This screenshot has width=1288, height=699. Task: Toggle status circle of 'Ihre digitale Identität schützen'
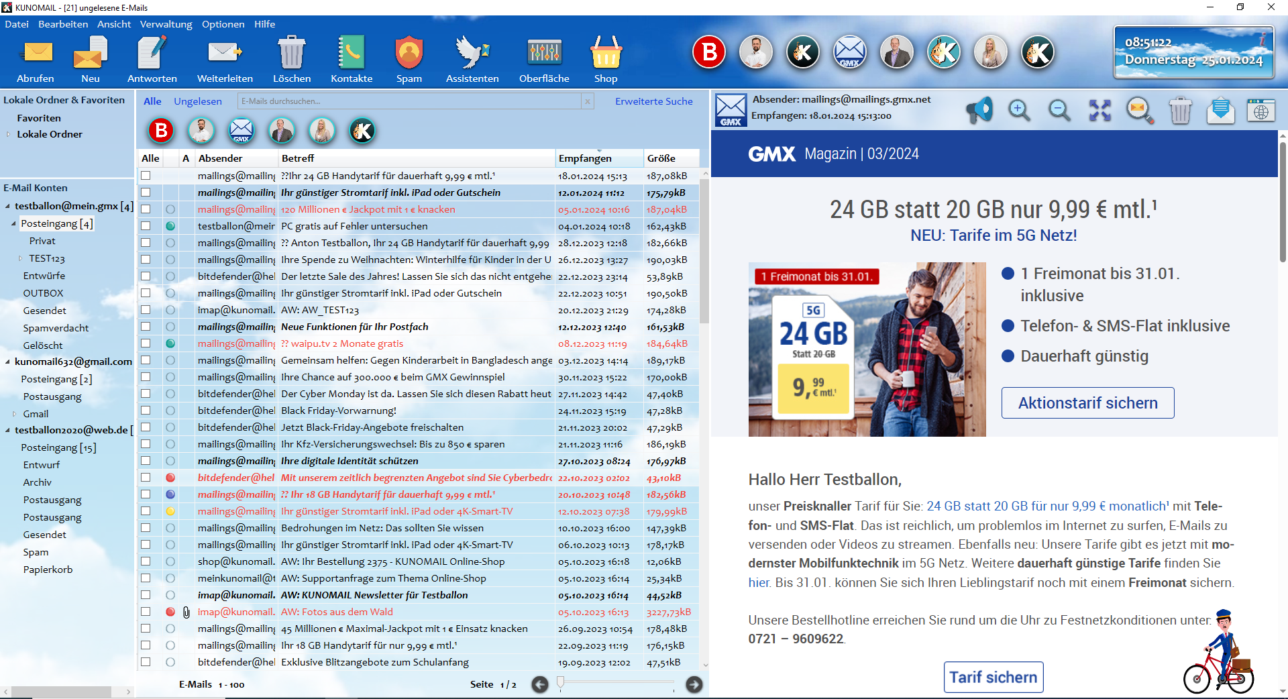pyautogui.click(x=170, y=461)
